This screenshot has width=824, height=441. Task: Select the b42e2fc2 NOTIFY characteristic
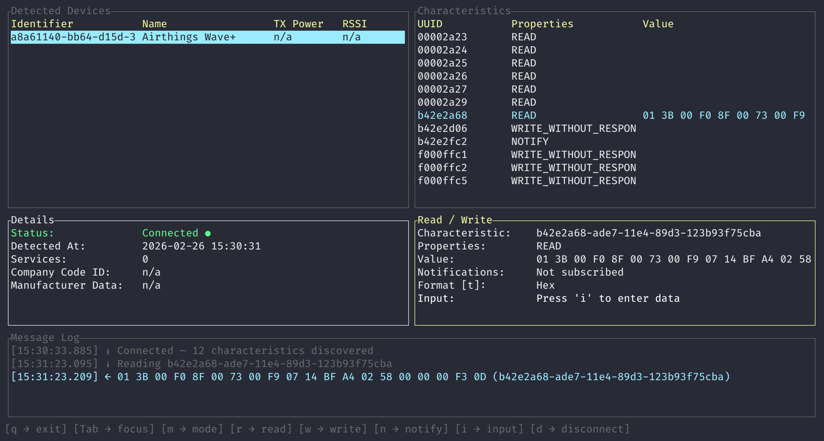pos(442,142)
